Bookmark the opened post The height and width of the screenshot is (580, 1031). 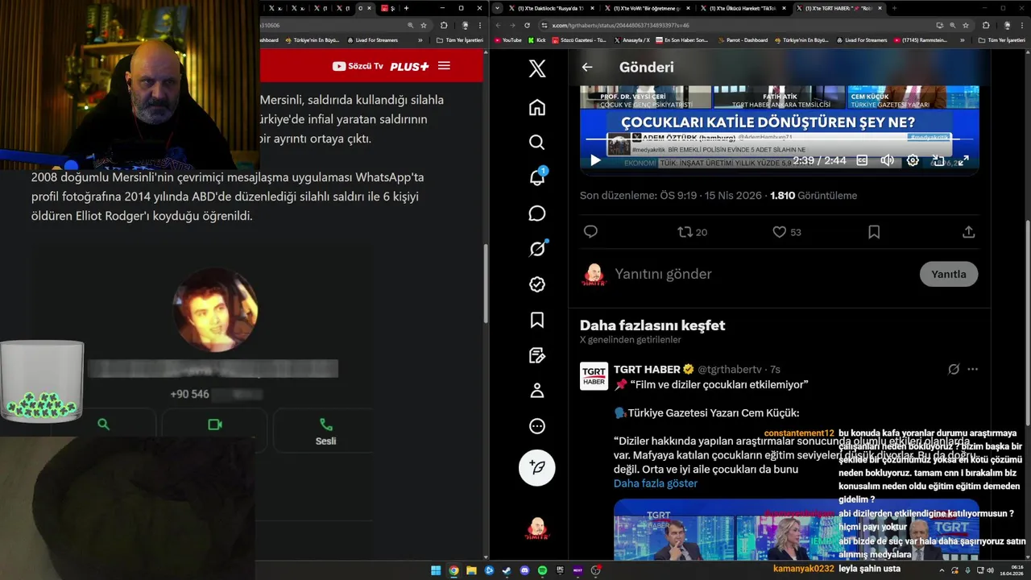point(874,232)
